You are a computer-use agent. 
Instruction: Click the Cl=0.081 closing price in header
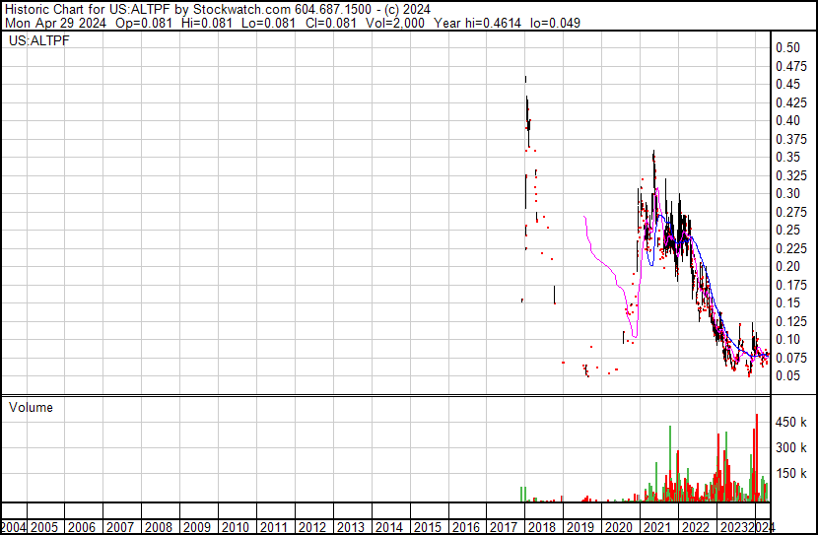pyautogui.click(x=331, y=23)
